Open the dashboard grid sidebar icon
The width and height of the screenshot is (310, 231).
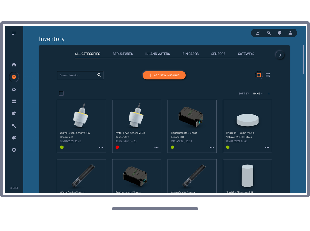click(14, 102)
